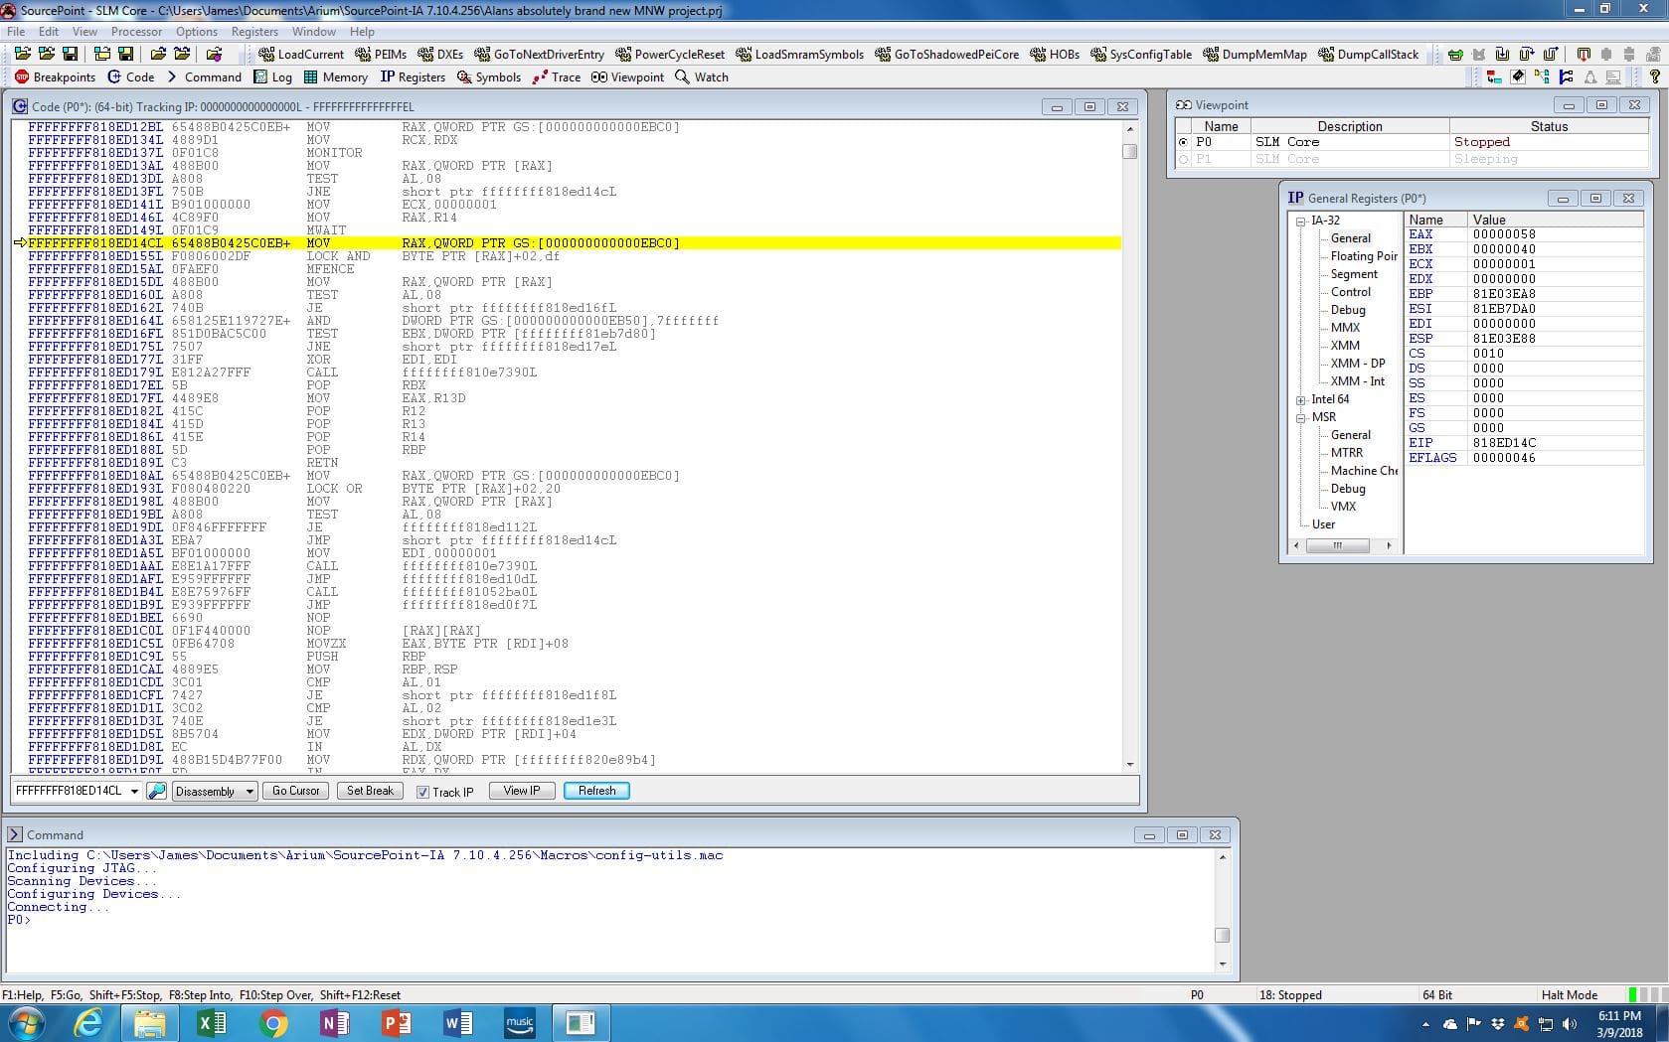Click the green Go run icon
Image resolution: width=1669 pixels, height=1042 pixels.
1455,54
